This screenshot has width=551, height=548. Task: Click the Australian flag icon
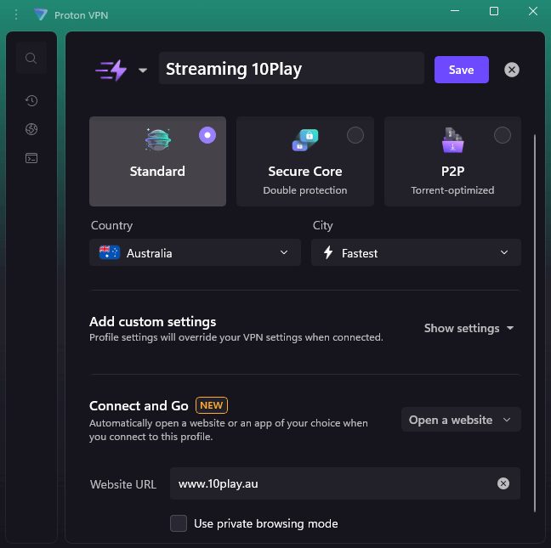(110, 252)
